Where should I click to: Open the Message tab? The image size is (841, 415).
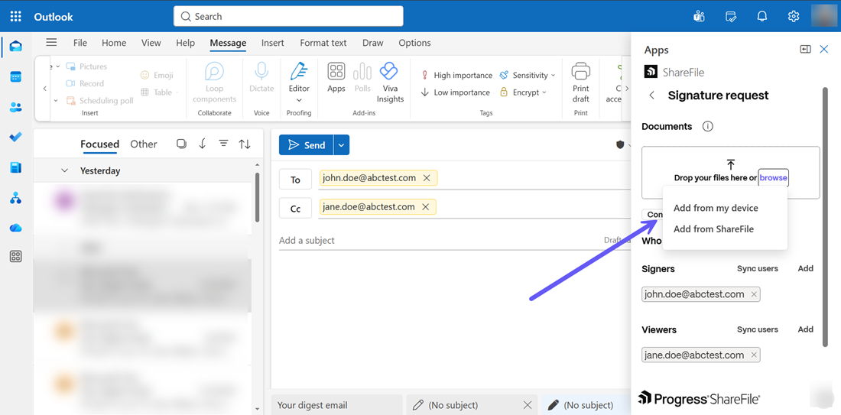pos(228,43)
